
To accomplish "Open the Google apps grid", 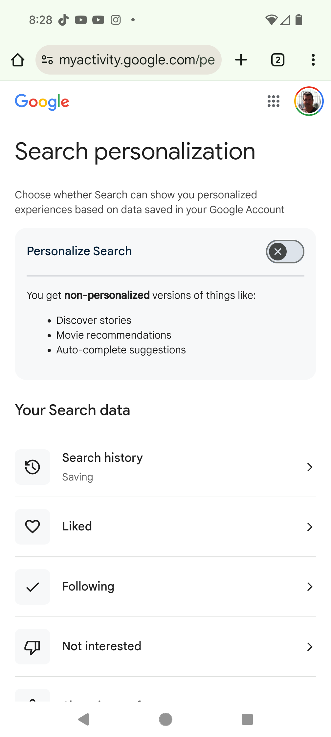I will tap(274, 101).
